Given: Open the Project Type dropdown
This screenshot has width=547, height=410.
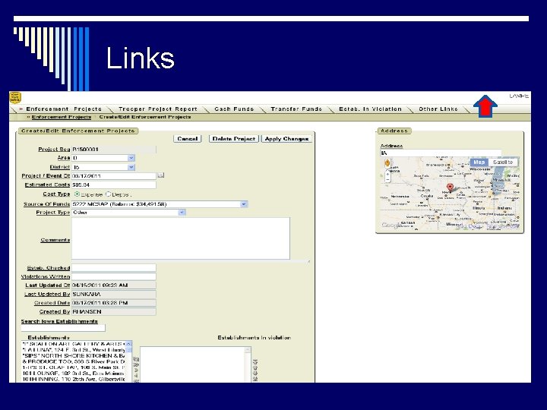Looking at the screenshot, I should [182, 213].
